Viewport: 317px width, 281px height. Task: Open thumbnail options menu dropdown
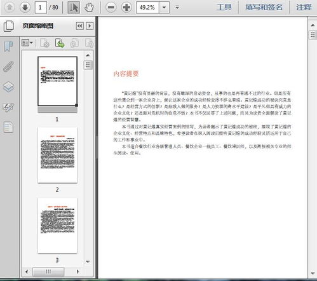[27, 43]
